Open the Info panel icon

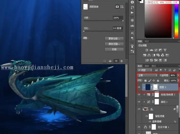(132, 2)
